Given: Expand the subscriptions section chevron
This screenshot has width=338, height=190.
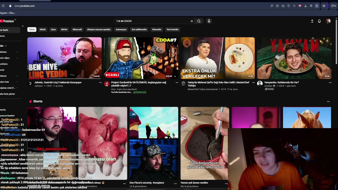Looking at the screenshot, I should tap(6, 46).
